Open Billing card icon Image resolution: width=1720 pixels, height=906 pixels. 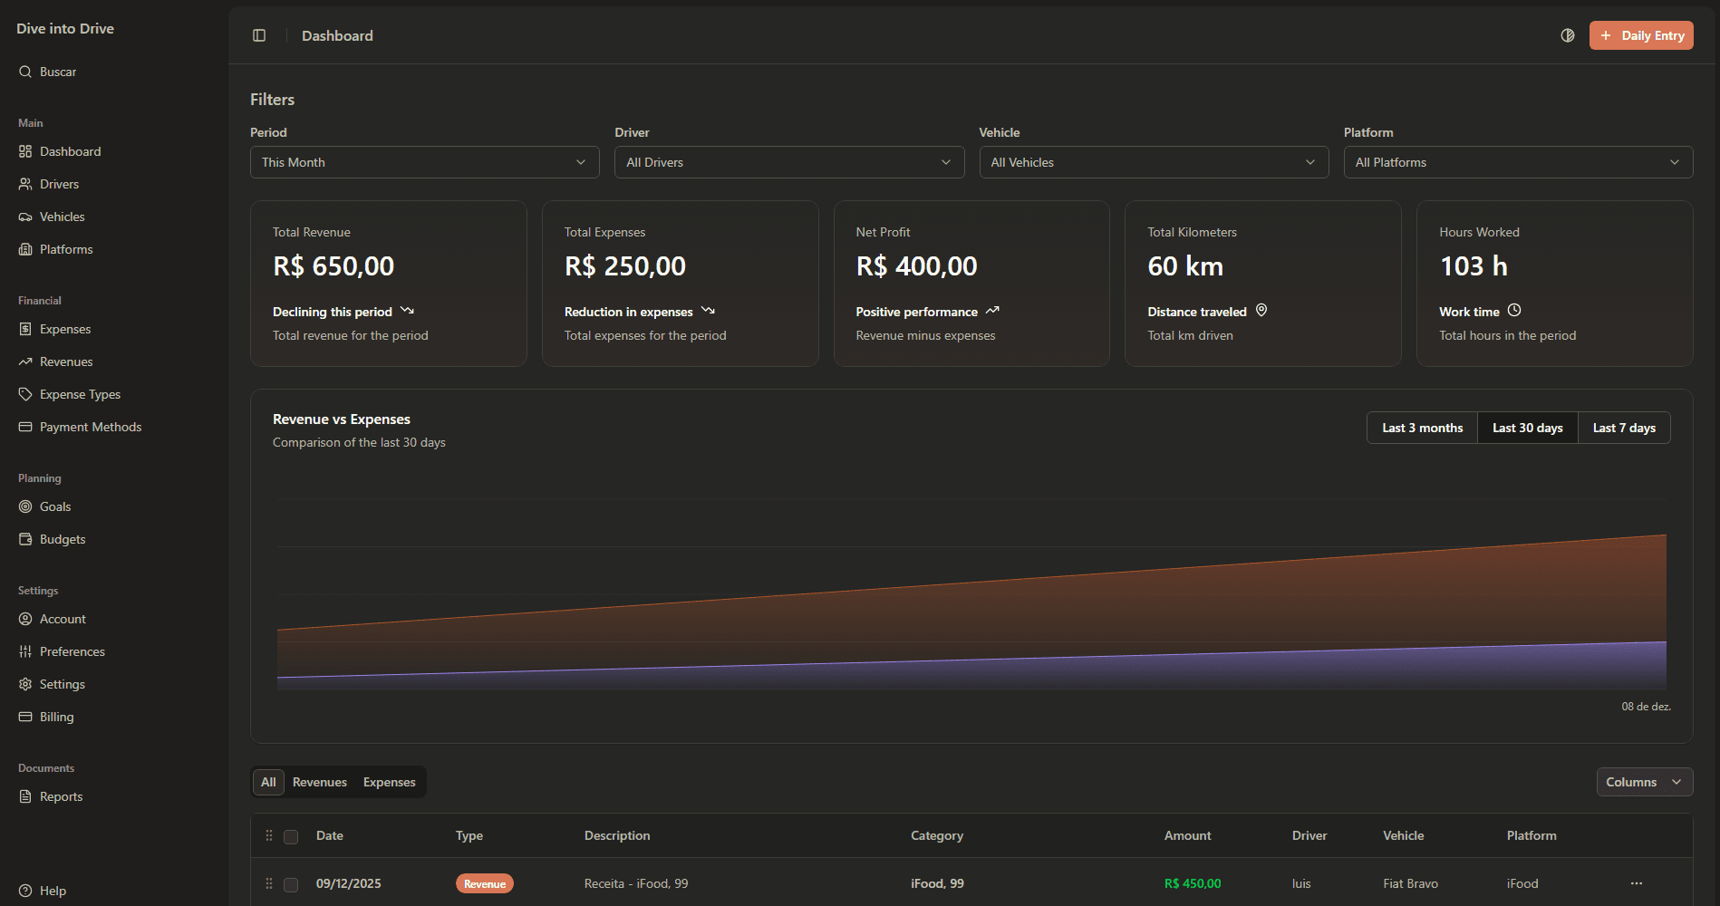coord(25,717)
